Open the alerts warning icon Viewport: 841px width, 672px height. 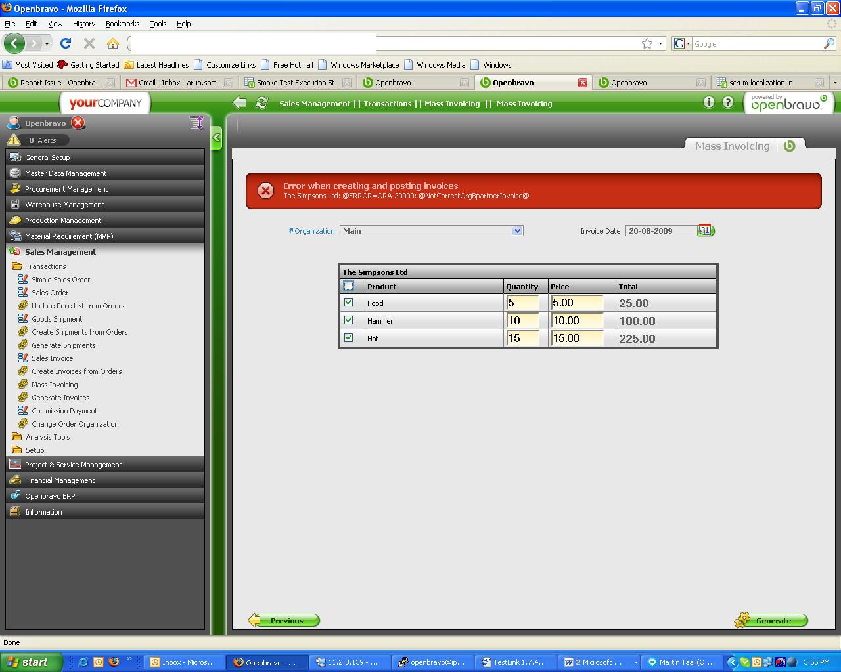point(14,140)
